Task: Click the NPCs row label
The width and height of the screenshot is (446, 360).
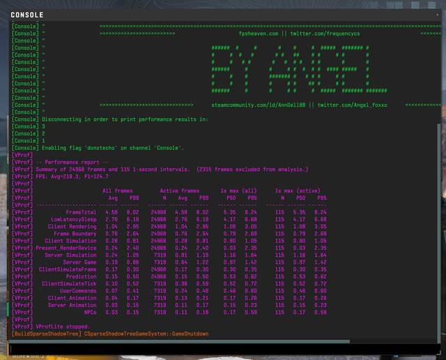Action: (x=90, y=312)
